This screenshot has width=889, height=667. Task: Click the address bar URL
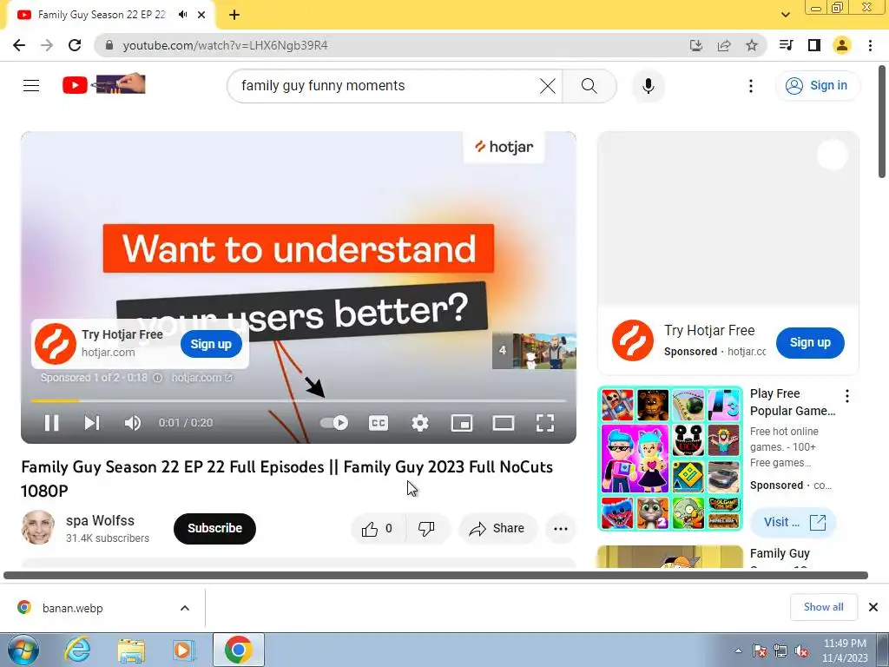pos(225,45)
